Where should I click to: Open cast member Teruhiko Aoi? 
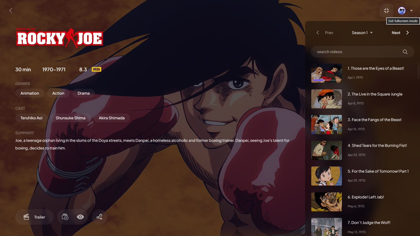(x=31, y=118)
